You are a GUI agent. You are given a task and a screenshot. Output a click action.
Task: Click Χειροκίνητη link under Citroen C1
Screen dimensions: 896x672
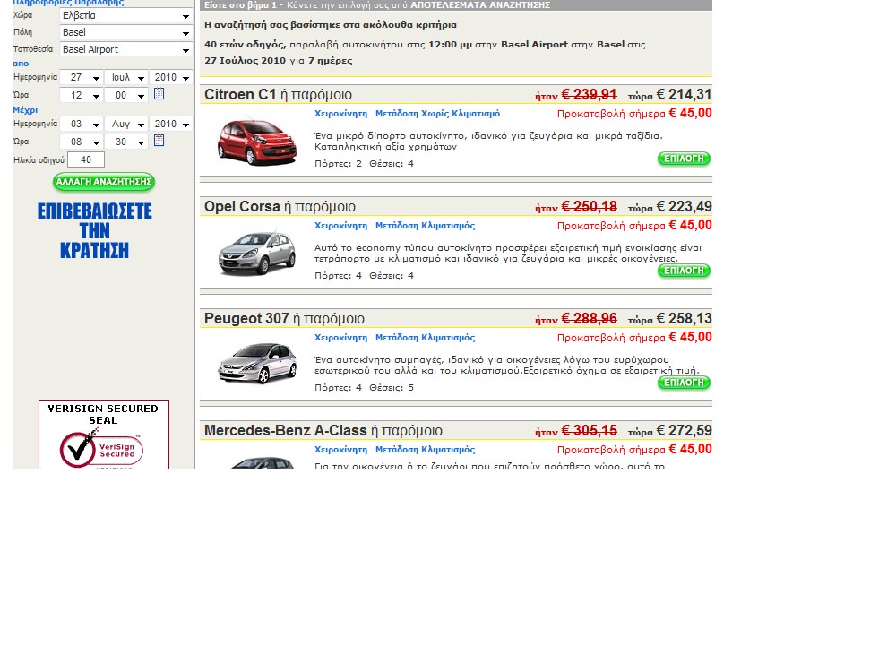pyautogui.click(x=340, y=114)
